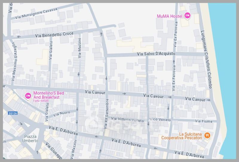The image size is (239, 162).
Task: Click the 'I più votati' caption
Action: point(41,101)
